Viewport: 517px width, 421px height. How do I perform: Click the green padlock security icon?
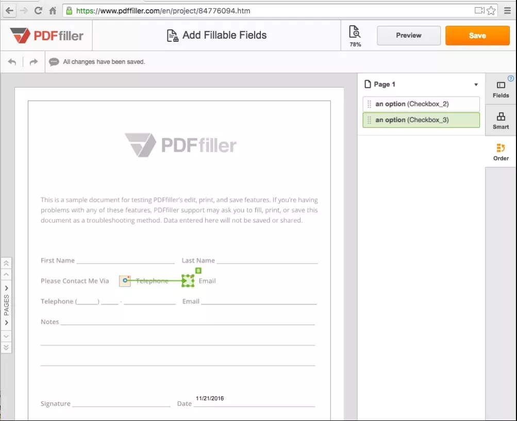(x=69, y=10)
